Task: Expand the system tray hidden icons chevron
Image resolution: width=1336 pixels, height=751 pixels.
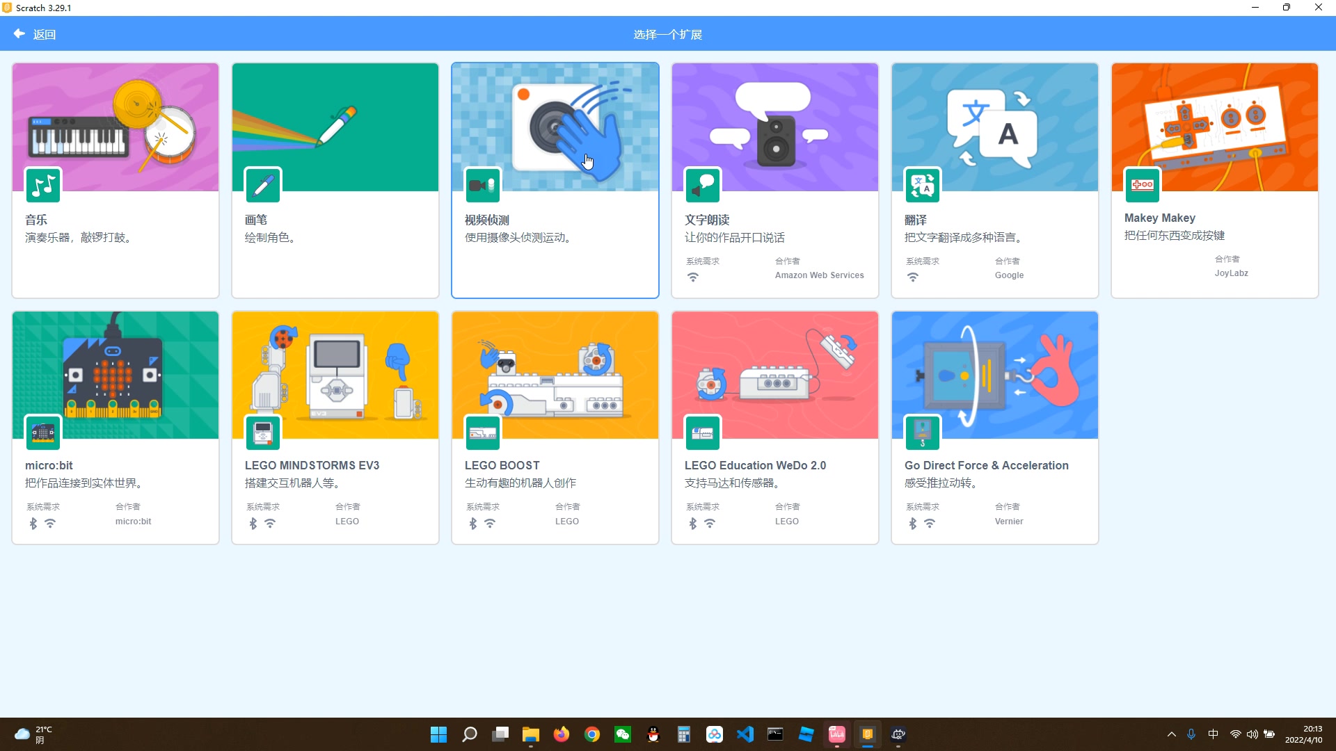Action: click(1172, 734)
